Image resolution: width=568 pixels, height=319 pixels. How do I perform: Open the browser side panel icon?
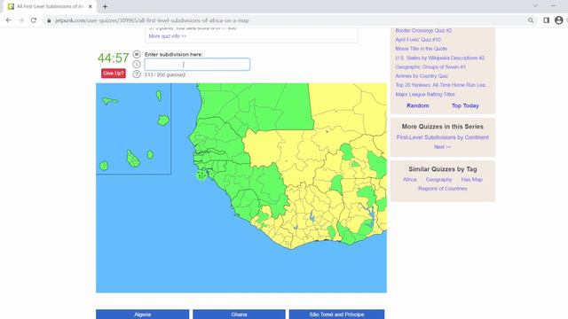(x=547, y=20)
